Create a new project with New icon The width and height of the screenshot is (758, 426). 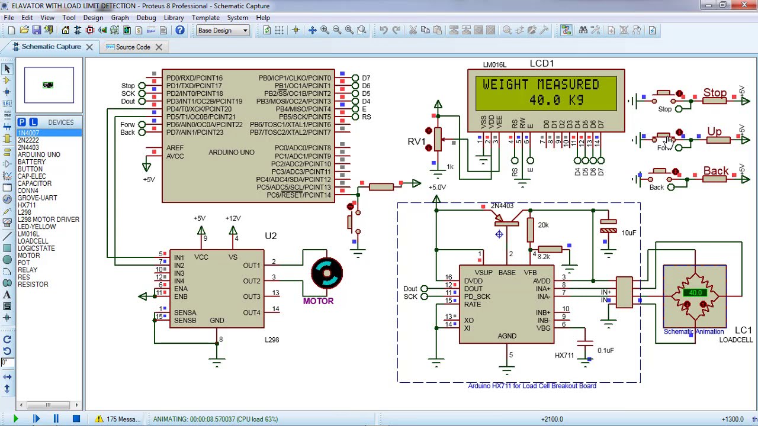point(11,30)
